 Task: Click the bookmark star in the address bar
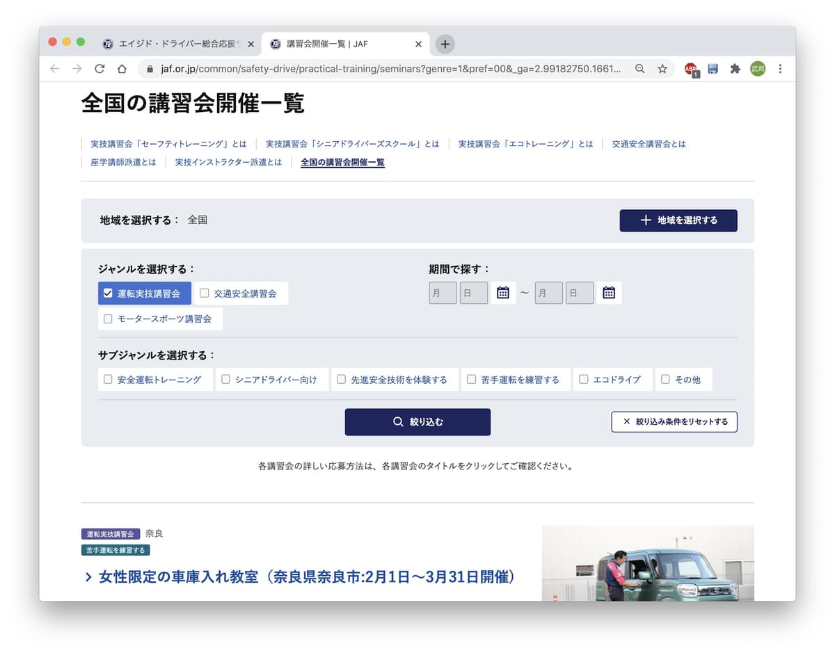pos(662,69)
